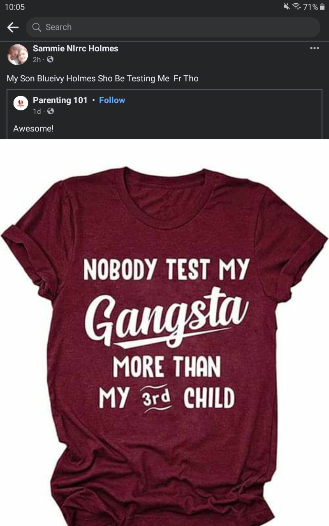Click the search magnifier icon
Image resolution: width=329 pixels, height=526 pixels.
point(37,27)
